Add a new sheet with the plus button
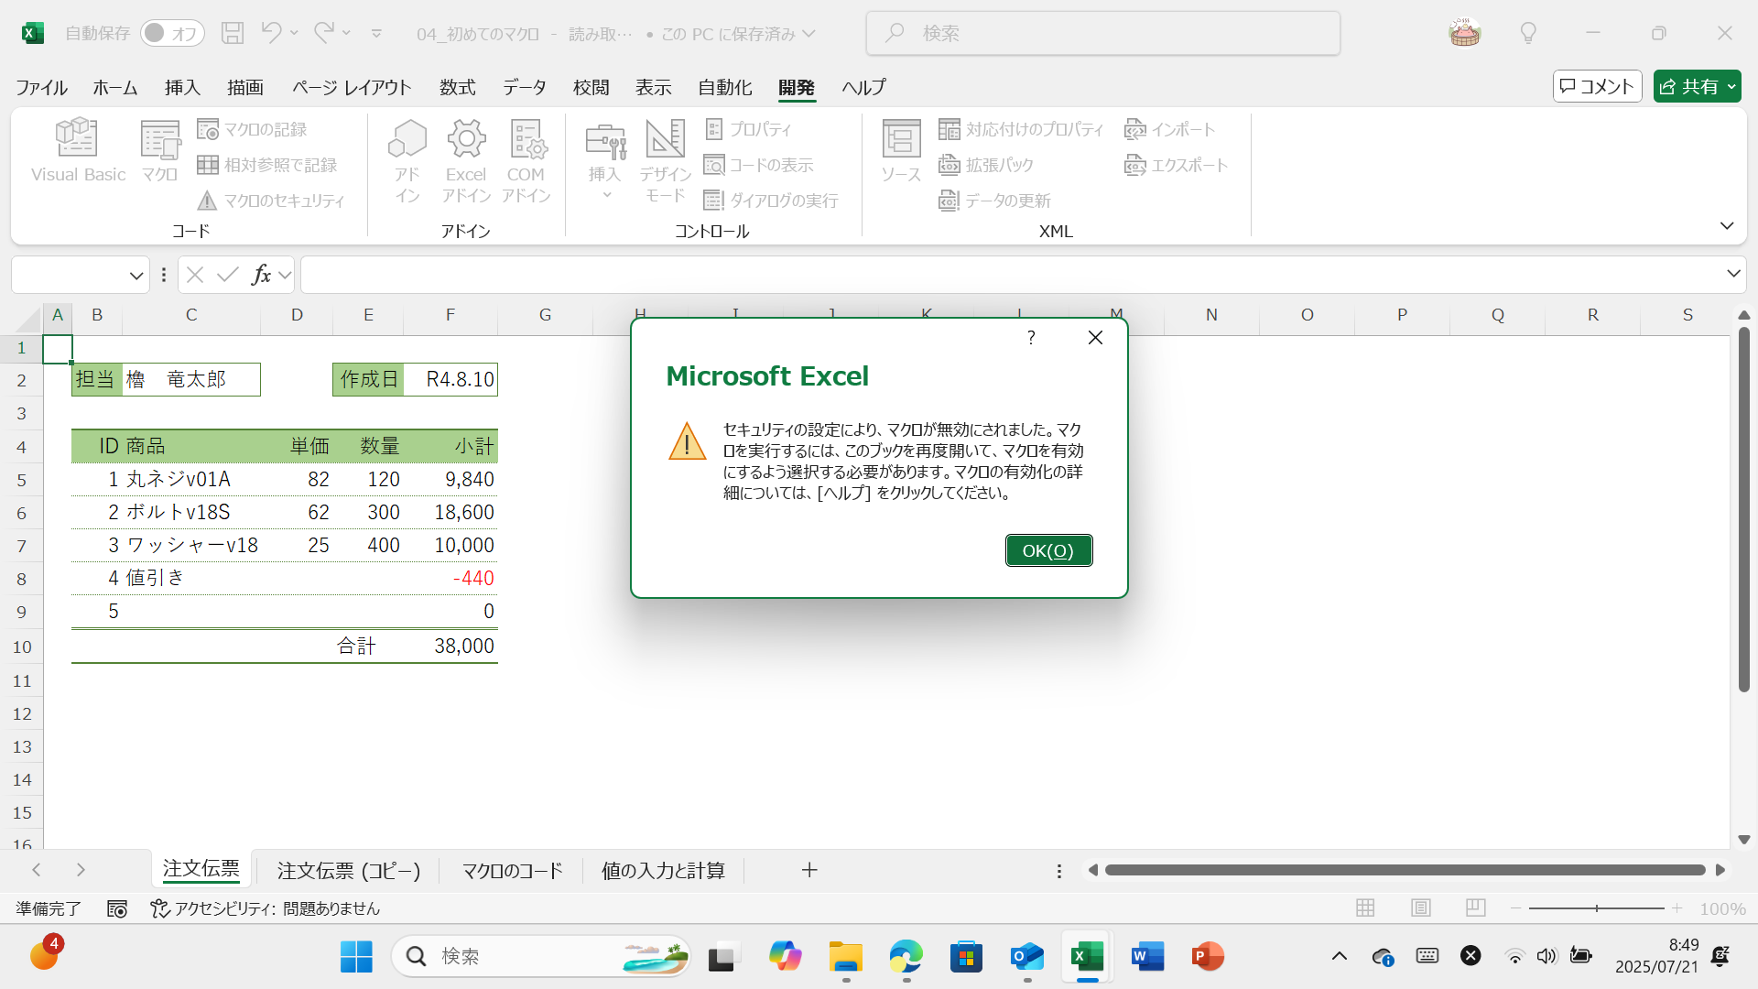Image resolution: width=1758 pixels, height=989 pixels. tap(808, 870)
